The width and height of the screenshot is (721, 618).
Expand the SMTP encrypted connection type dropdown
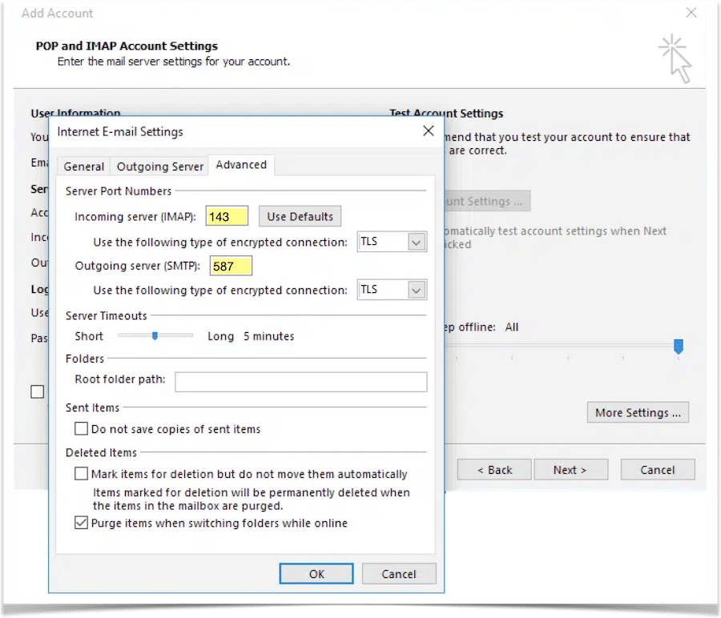tap(416, 290)
